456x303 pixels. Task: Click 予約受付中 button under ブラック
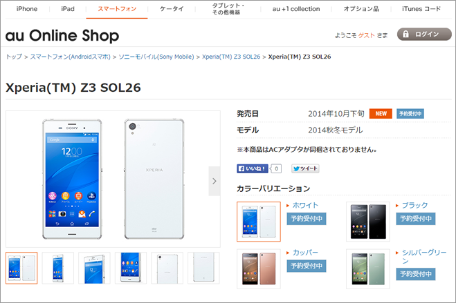point(416,219)
